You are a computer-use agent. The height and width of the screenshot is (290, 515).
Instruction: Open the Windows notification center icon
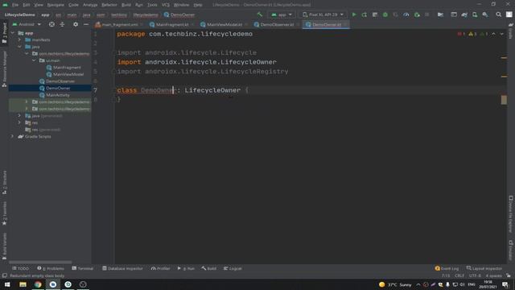505,284
